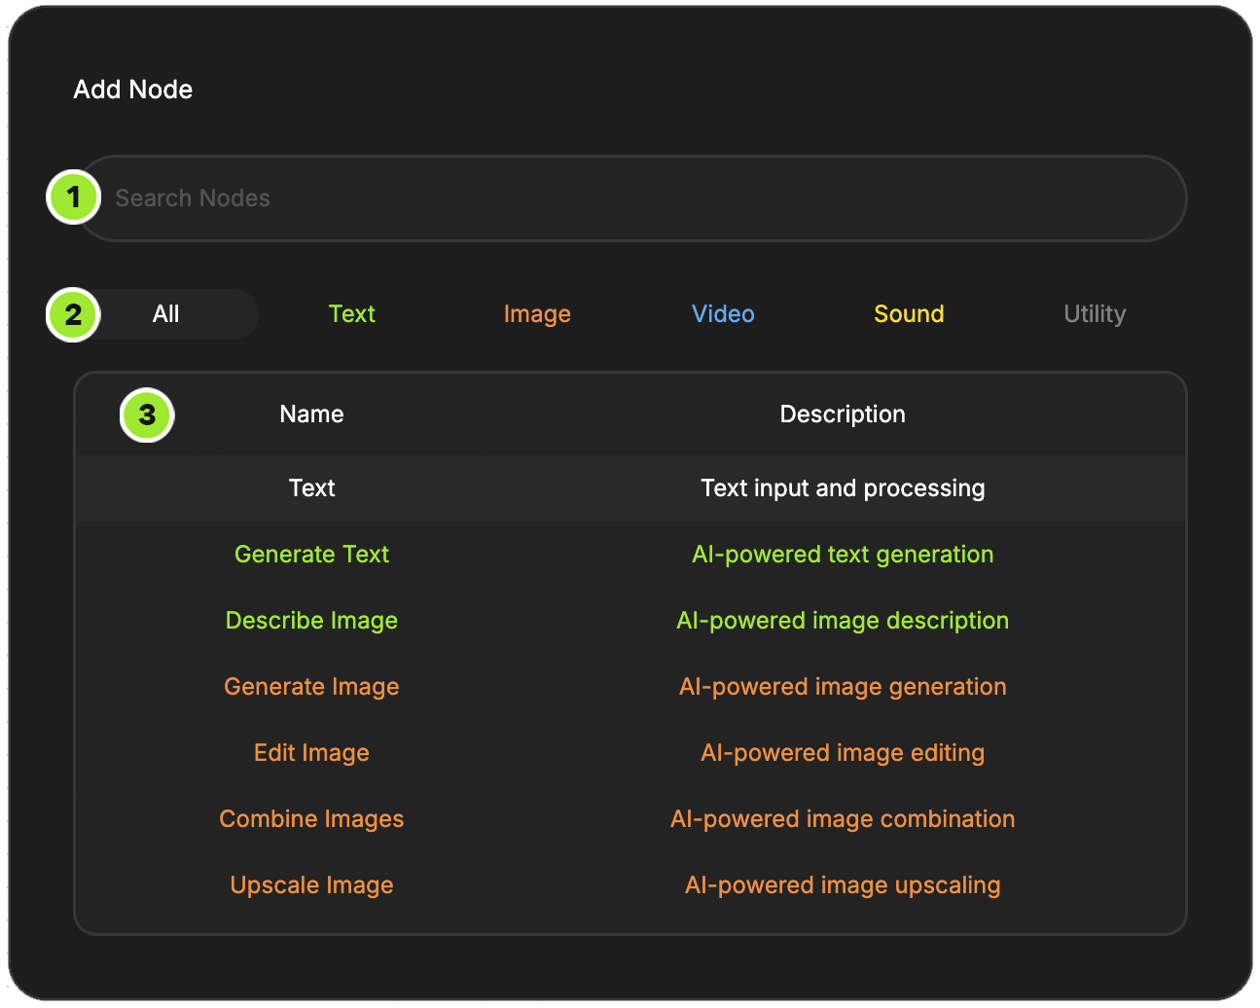Add the Combine Images node
The height and width of the screenshot is (1008, 1260).
(311, 819)
